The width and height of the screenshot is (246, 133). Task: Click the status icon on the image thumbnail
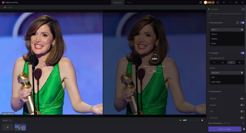pos(16,129)
